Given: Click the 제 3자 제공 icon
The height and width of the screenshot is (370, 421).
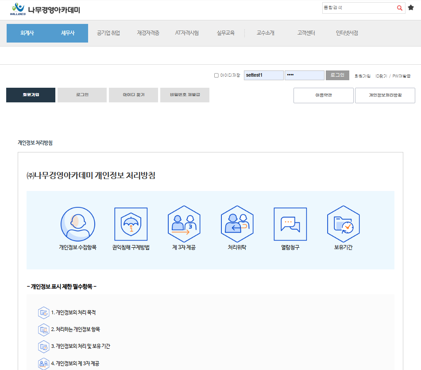Looking at the screenshot, I should click(184, 224).
